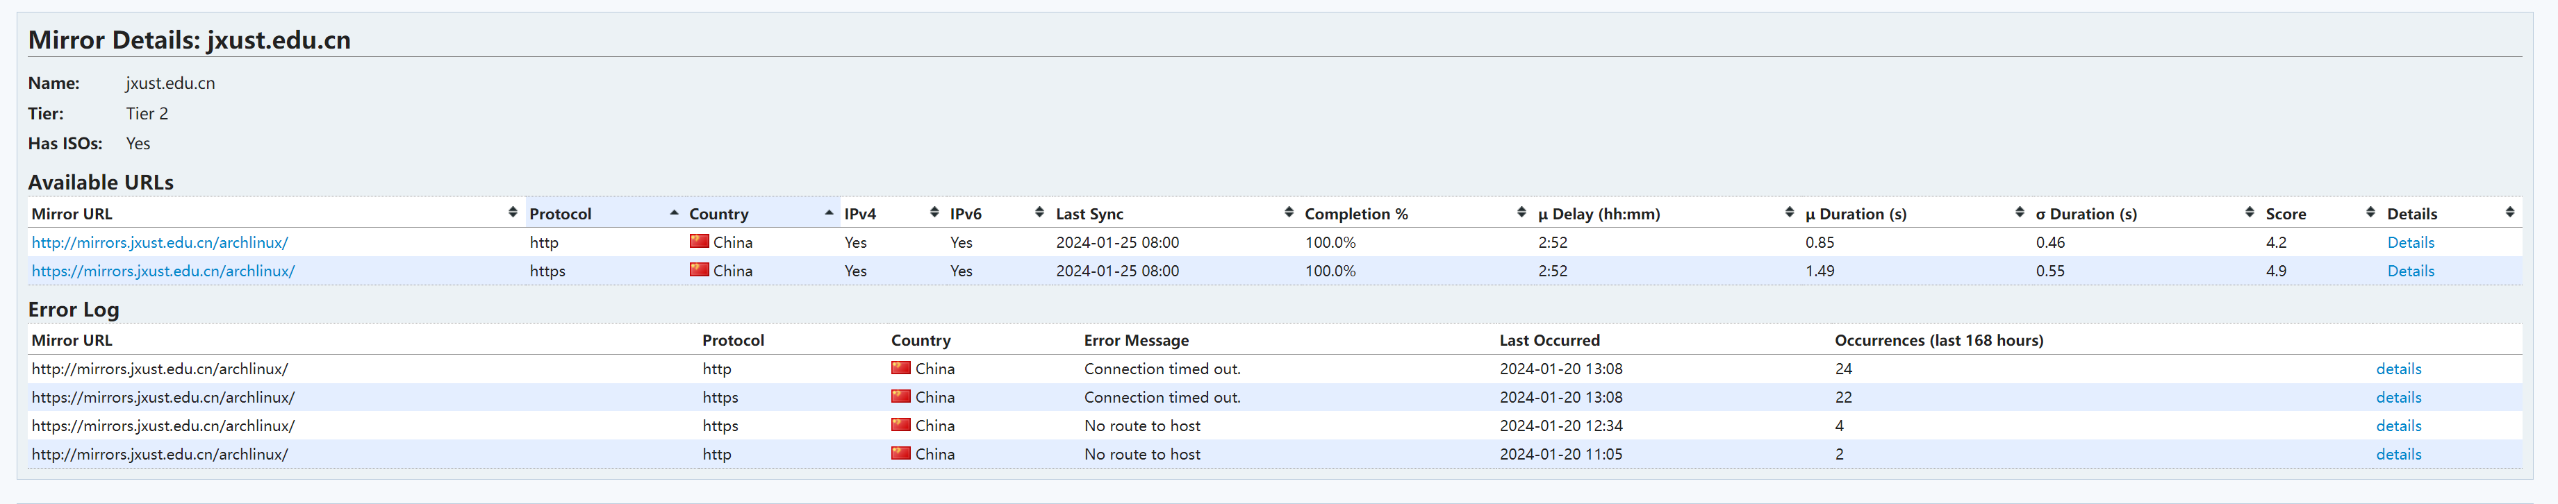Image resolution: width=2558 pixels, height=504 pixels.
Task: Sort by the Last Sync column
Action: (1175, 213)
